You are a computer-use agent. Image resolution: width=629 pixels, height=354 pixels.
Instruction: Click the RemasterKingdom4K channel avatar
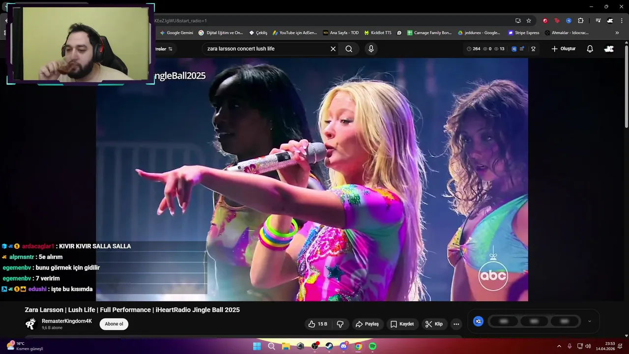pos(31,324)
